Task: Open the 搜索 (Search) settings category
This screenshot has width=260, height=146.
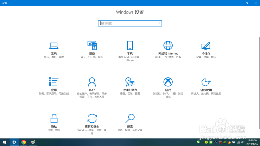Action: point(130,123)
